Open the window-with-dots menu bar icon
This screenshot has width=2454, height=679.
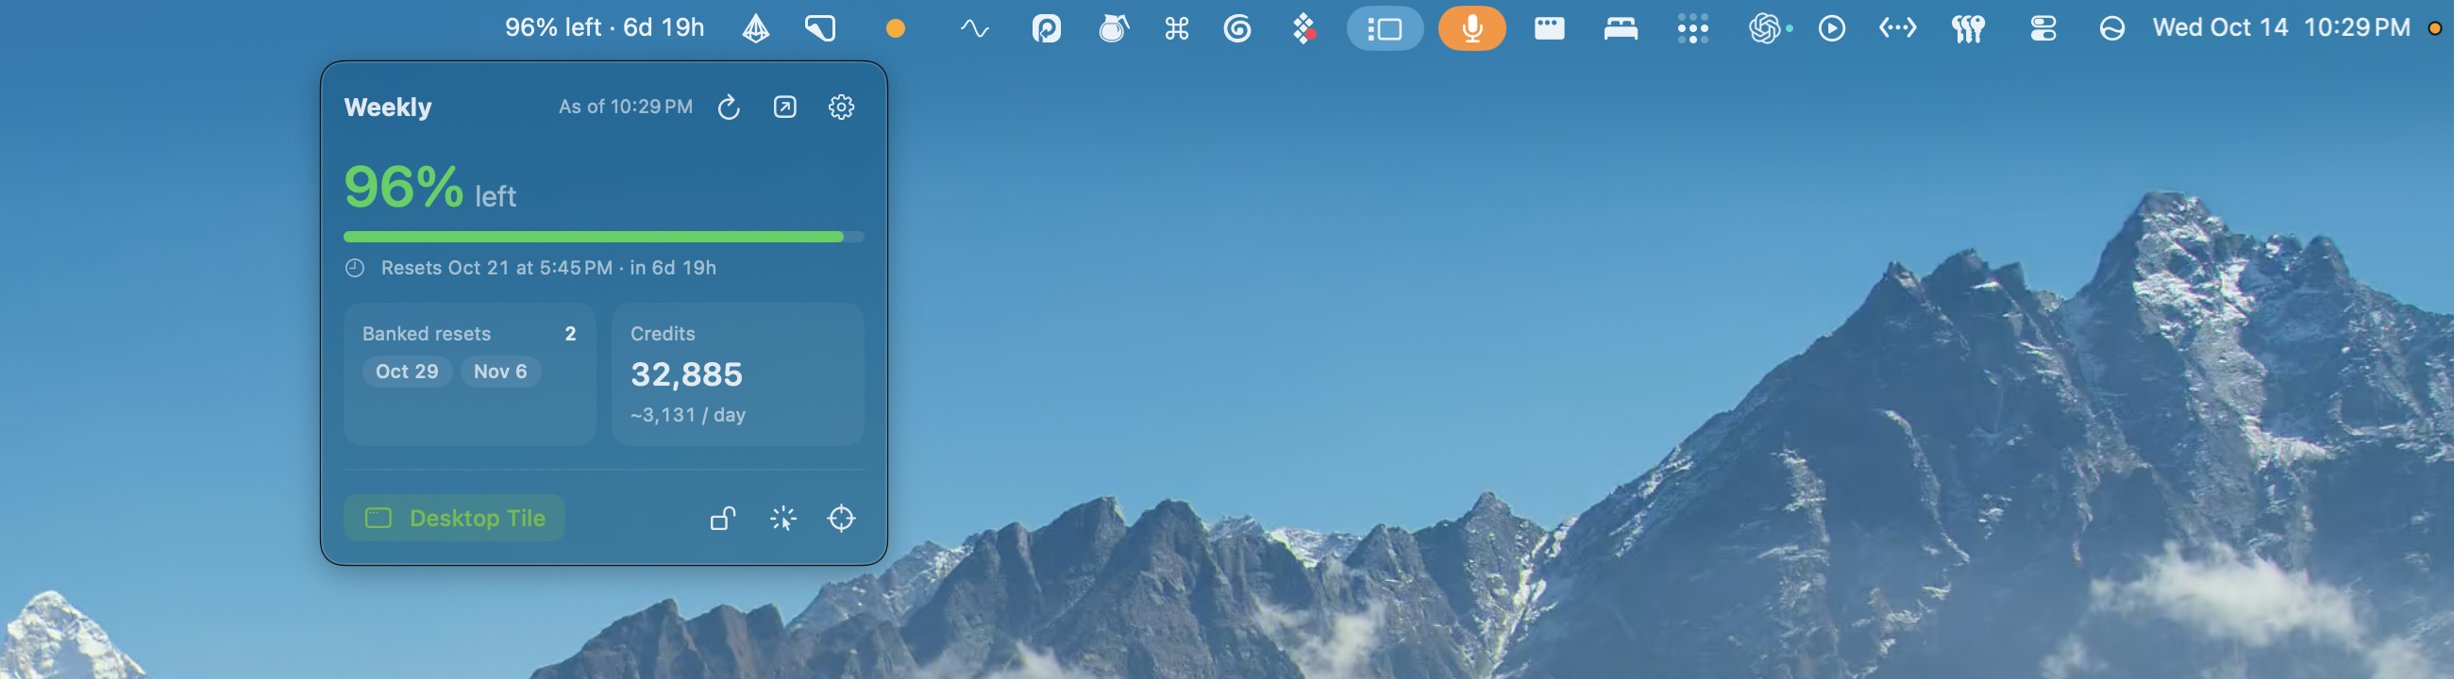1549,28
